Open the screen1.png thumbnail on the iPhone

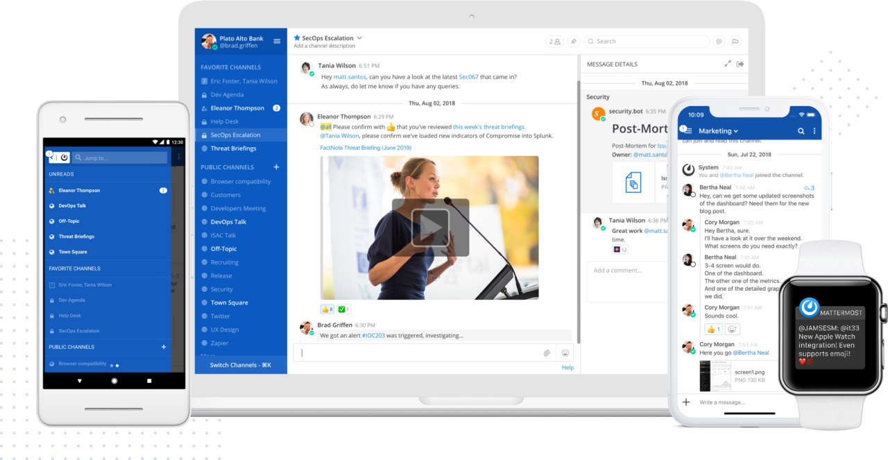(715, 375)
